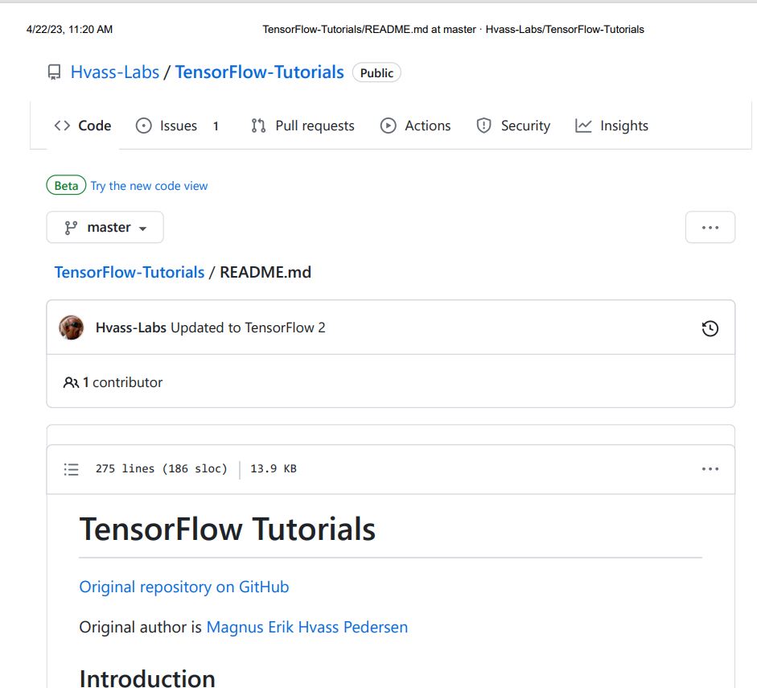
Task: Open Original repository on GitHub link
Action: point(184,587)
